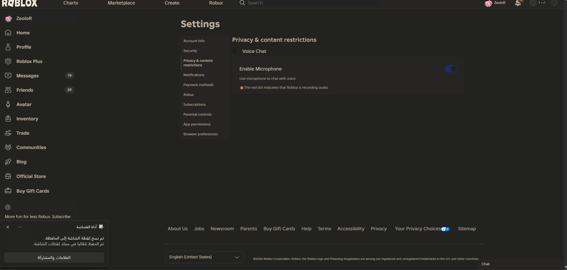The width and height of the screenshot is (567, 270).
Task: Close the snipping tool notification
Action: [8, 227]
